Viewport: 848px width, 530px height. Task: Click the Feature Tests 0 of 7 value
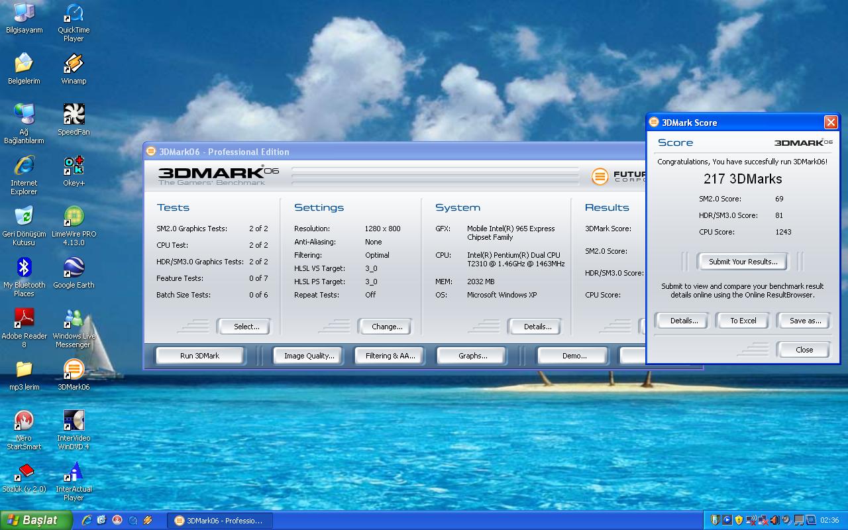point(258,278)
